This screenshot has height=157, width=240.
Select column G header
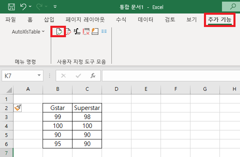tap(205, 89)
